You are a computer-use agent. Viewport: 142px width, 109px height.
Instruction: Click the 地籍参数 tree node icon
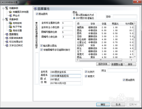click(x=7, y=8)
